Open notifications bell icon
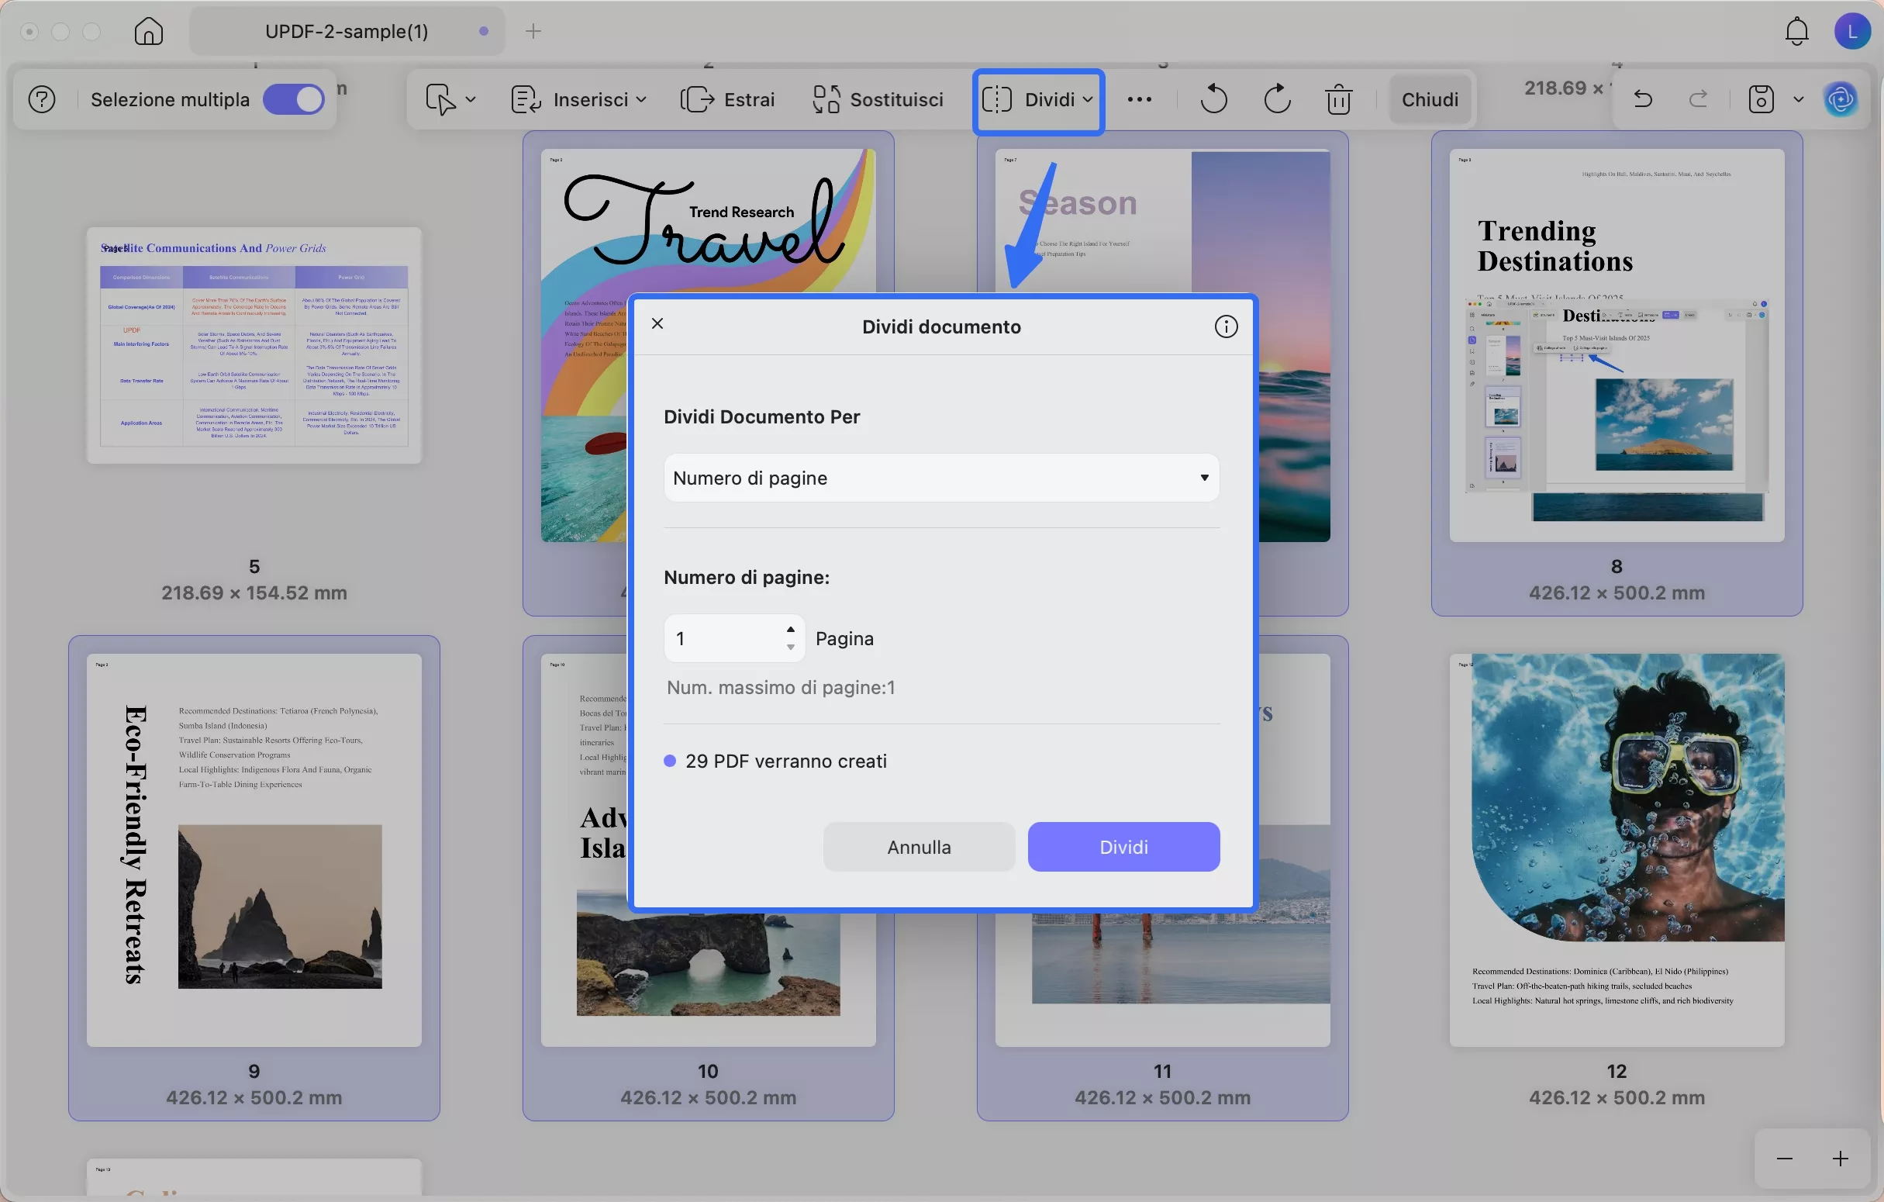The height and width of the screenshot is (1202, 1884). [1796, 31]
